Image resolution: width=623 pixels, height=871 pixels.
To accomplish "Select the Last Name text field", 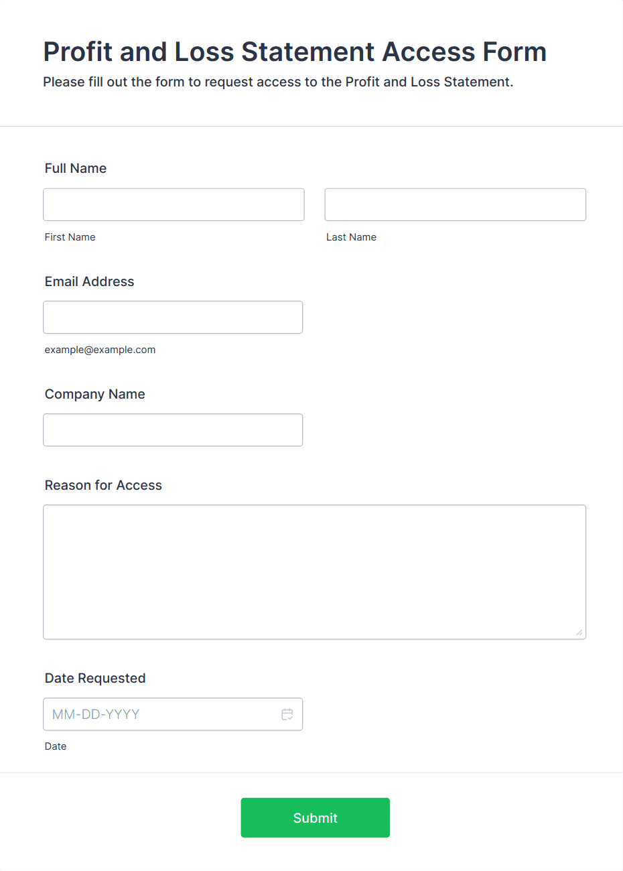I will 456,204.
